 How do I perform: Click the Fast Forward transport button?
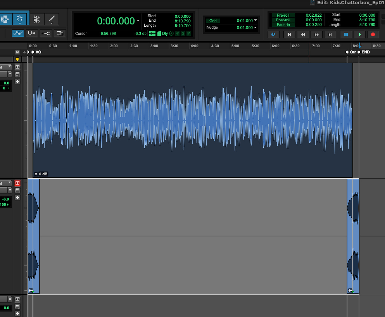[317, 34]
